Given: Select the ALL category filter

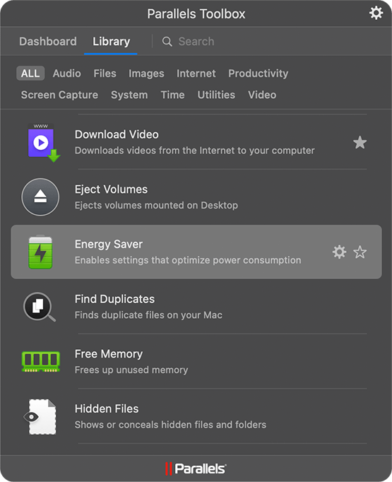Looking at the screenshot, I should (x=30, y=74).
